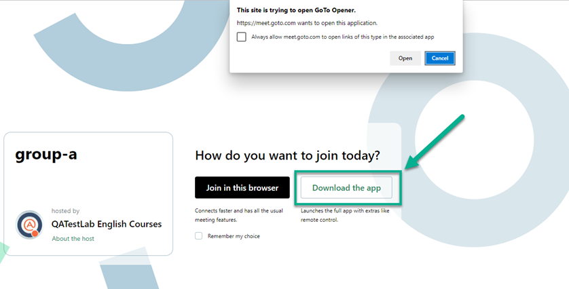Click the Always allow meet.goto.com label text

point(343,37)
